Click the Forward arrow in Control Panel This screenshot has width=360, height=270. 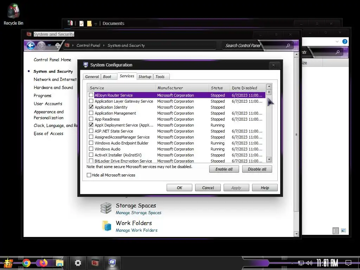41,45
